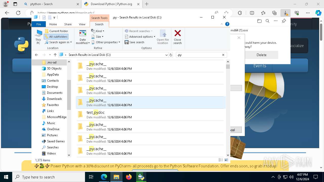Open Firefox from the taskbar
324x182 pixels.
(129, 177)
